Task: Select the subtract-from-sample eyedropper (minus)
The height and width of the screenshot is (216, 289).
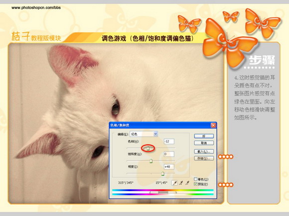Action: pos(187,183)
